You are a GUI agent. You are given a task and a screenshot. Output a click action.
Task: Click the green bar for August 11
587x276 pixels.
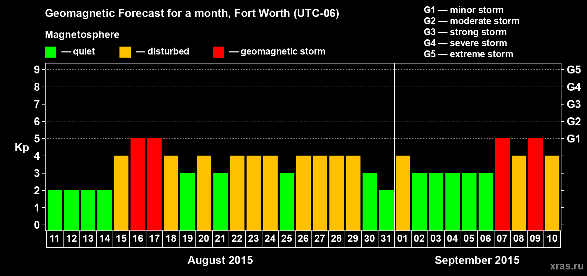click(55, 210)
